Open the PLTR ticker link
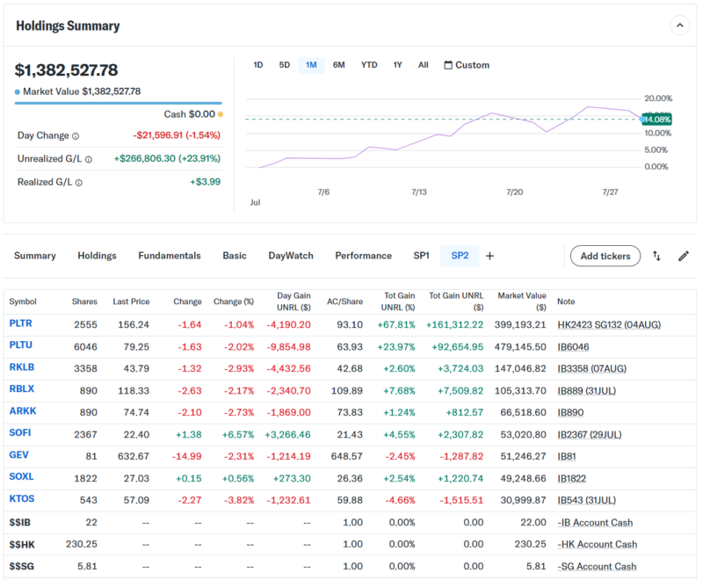Viewport: 703px width, 580px height. (x=20, y=324)
